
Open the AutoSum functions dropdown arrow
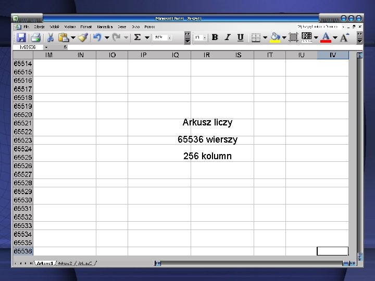point(147,38)
